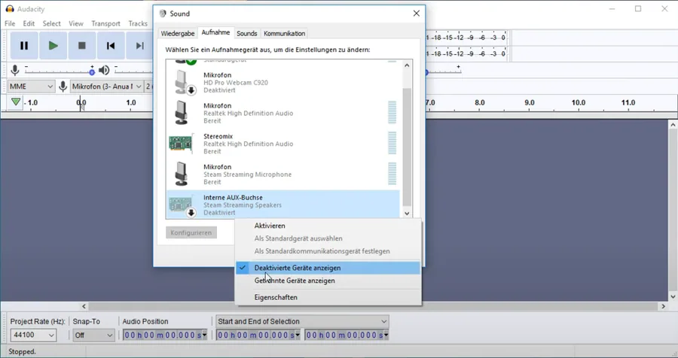Open Start and End of Selection dropdown
The height and width of the screenshot is (358, 678).
pyautogui.click(x=302, y=321)
